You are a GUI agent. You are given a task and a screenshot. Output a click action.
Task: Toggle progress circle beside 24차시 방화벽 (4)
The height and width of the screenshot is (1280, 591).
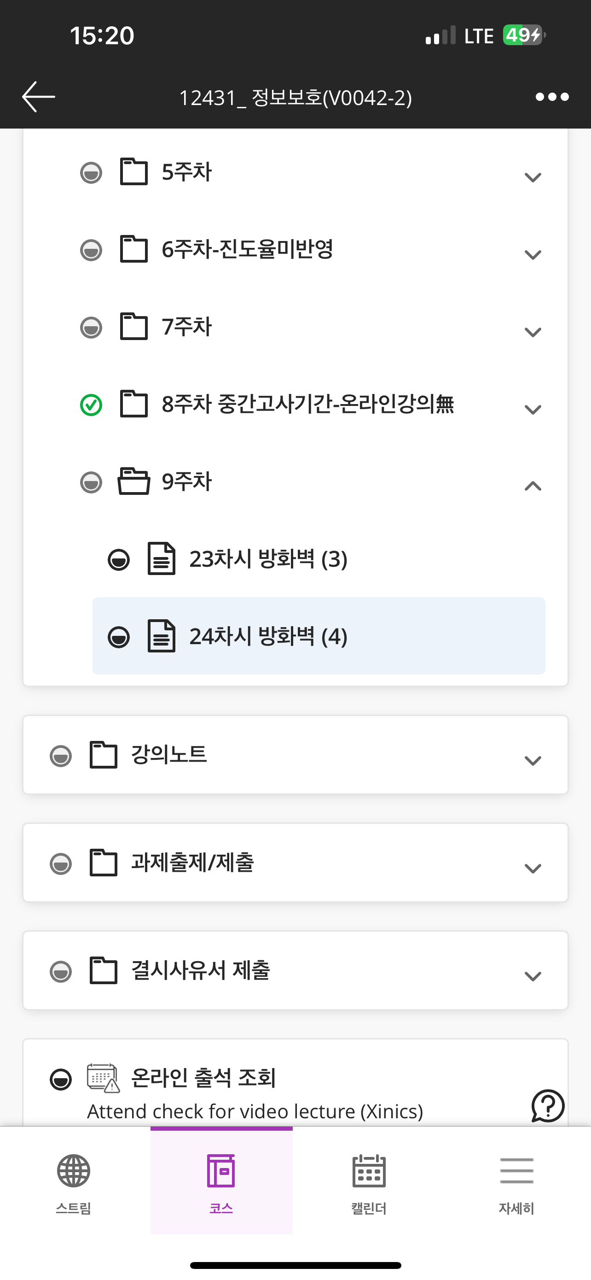point(119,637)
